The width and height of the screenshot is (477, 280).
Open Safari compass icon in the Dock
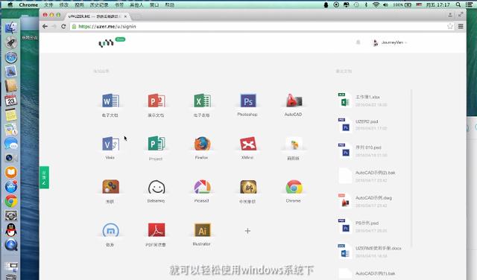(11, 57)
